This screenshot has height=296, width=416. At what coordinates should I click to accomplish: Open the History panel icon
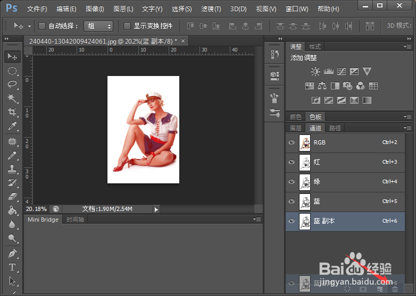pyautogui.click(x=274, y=54)
